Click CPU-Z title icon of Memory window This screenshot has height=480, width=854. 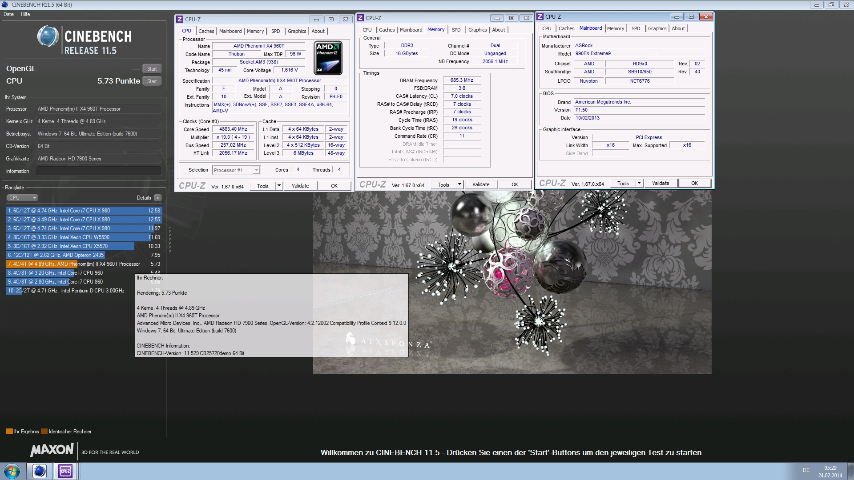click(x=360, y=18)
